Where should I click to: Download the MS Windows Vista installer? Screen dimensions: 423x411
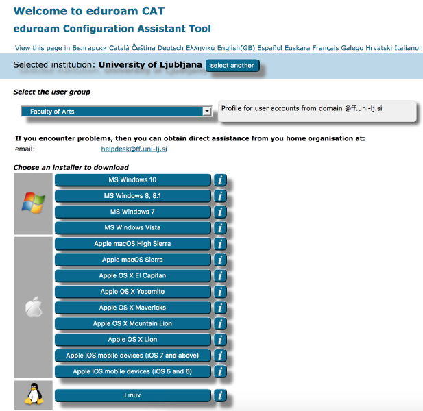coord(132,227)
